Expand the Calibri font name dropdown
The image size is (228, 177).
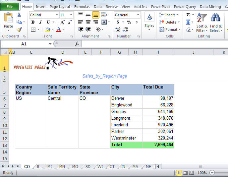56,15
